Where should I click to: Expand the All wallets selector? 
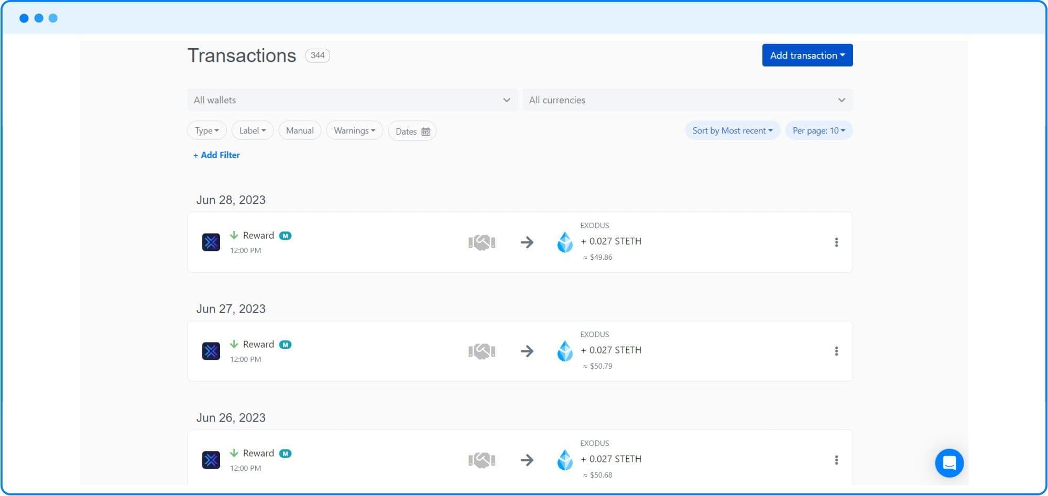[352, 100]
